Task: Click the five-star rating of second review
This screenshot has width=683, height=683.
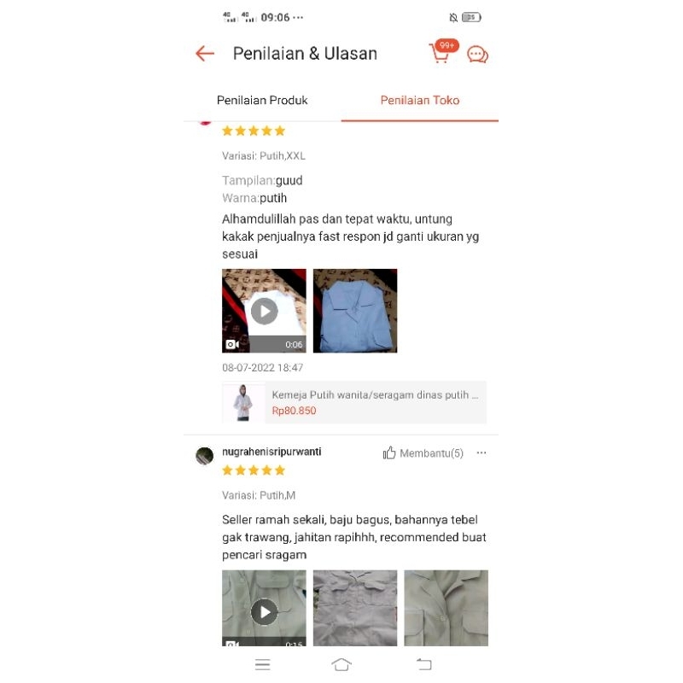Action: point(254,470)
